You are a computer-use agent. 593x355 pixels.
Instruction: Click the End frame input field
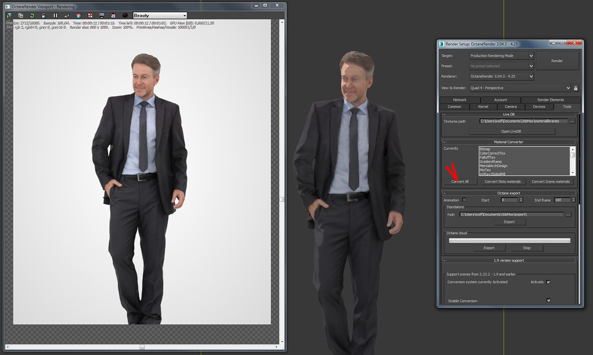tap(563, 200)
